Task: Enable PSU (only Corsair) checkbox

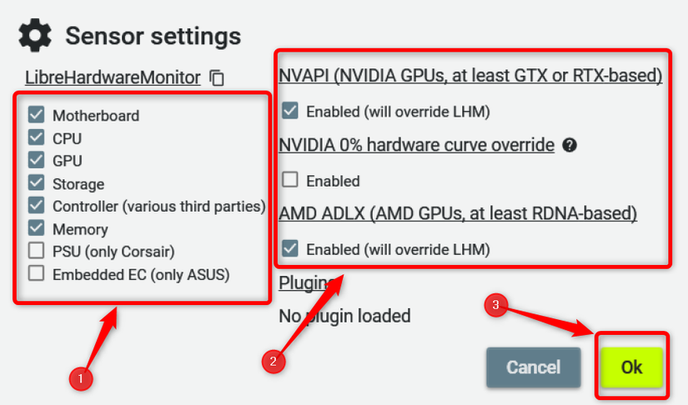Action: (x=37, y=250)
